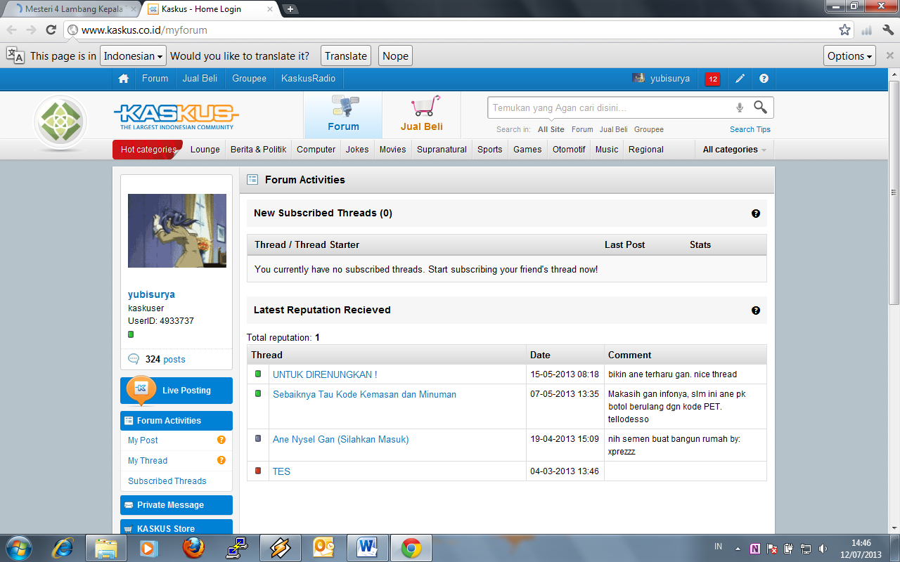Image resolution: width=900 pixels, height=562 pixels.
Task: Click the page vertical scrollbar
Action: [x=894, y=193]
